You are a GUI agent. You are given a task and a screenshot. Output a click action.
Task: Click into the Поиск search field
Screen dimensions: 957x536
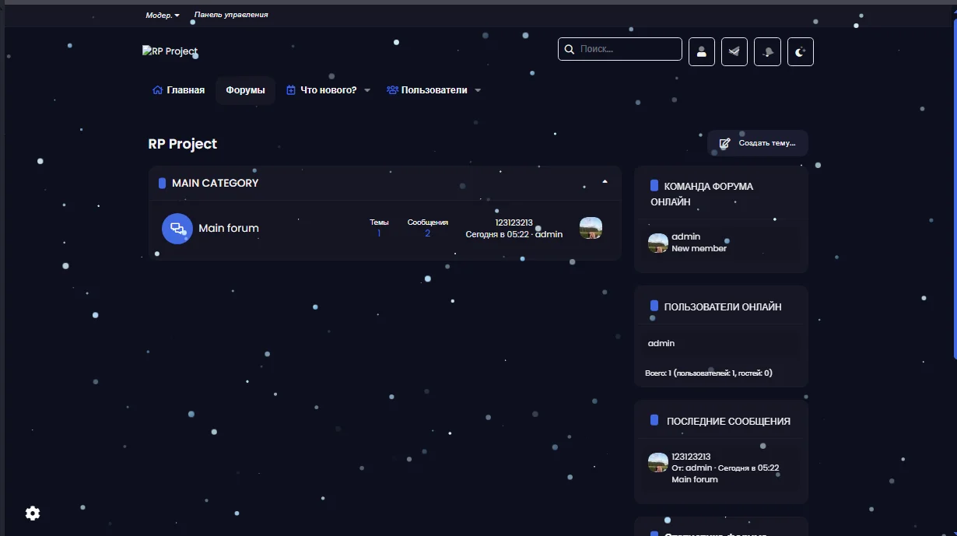point(626,49)
